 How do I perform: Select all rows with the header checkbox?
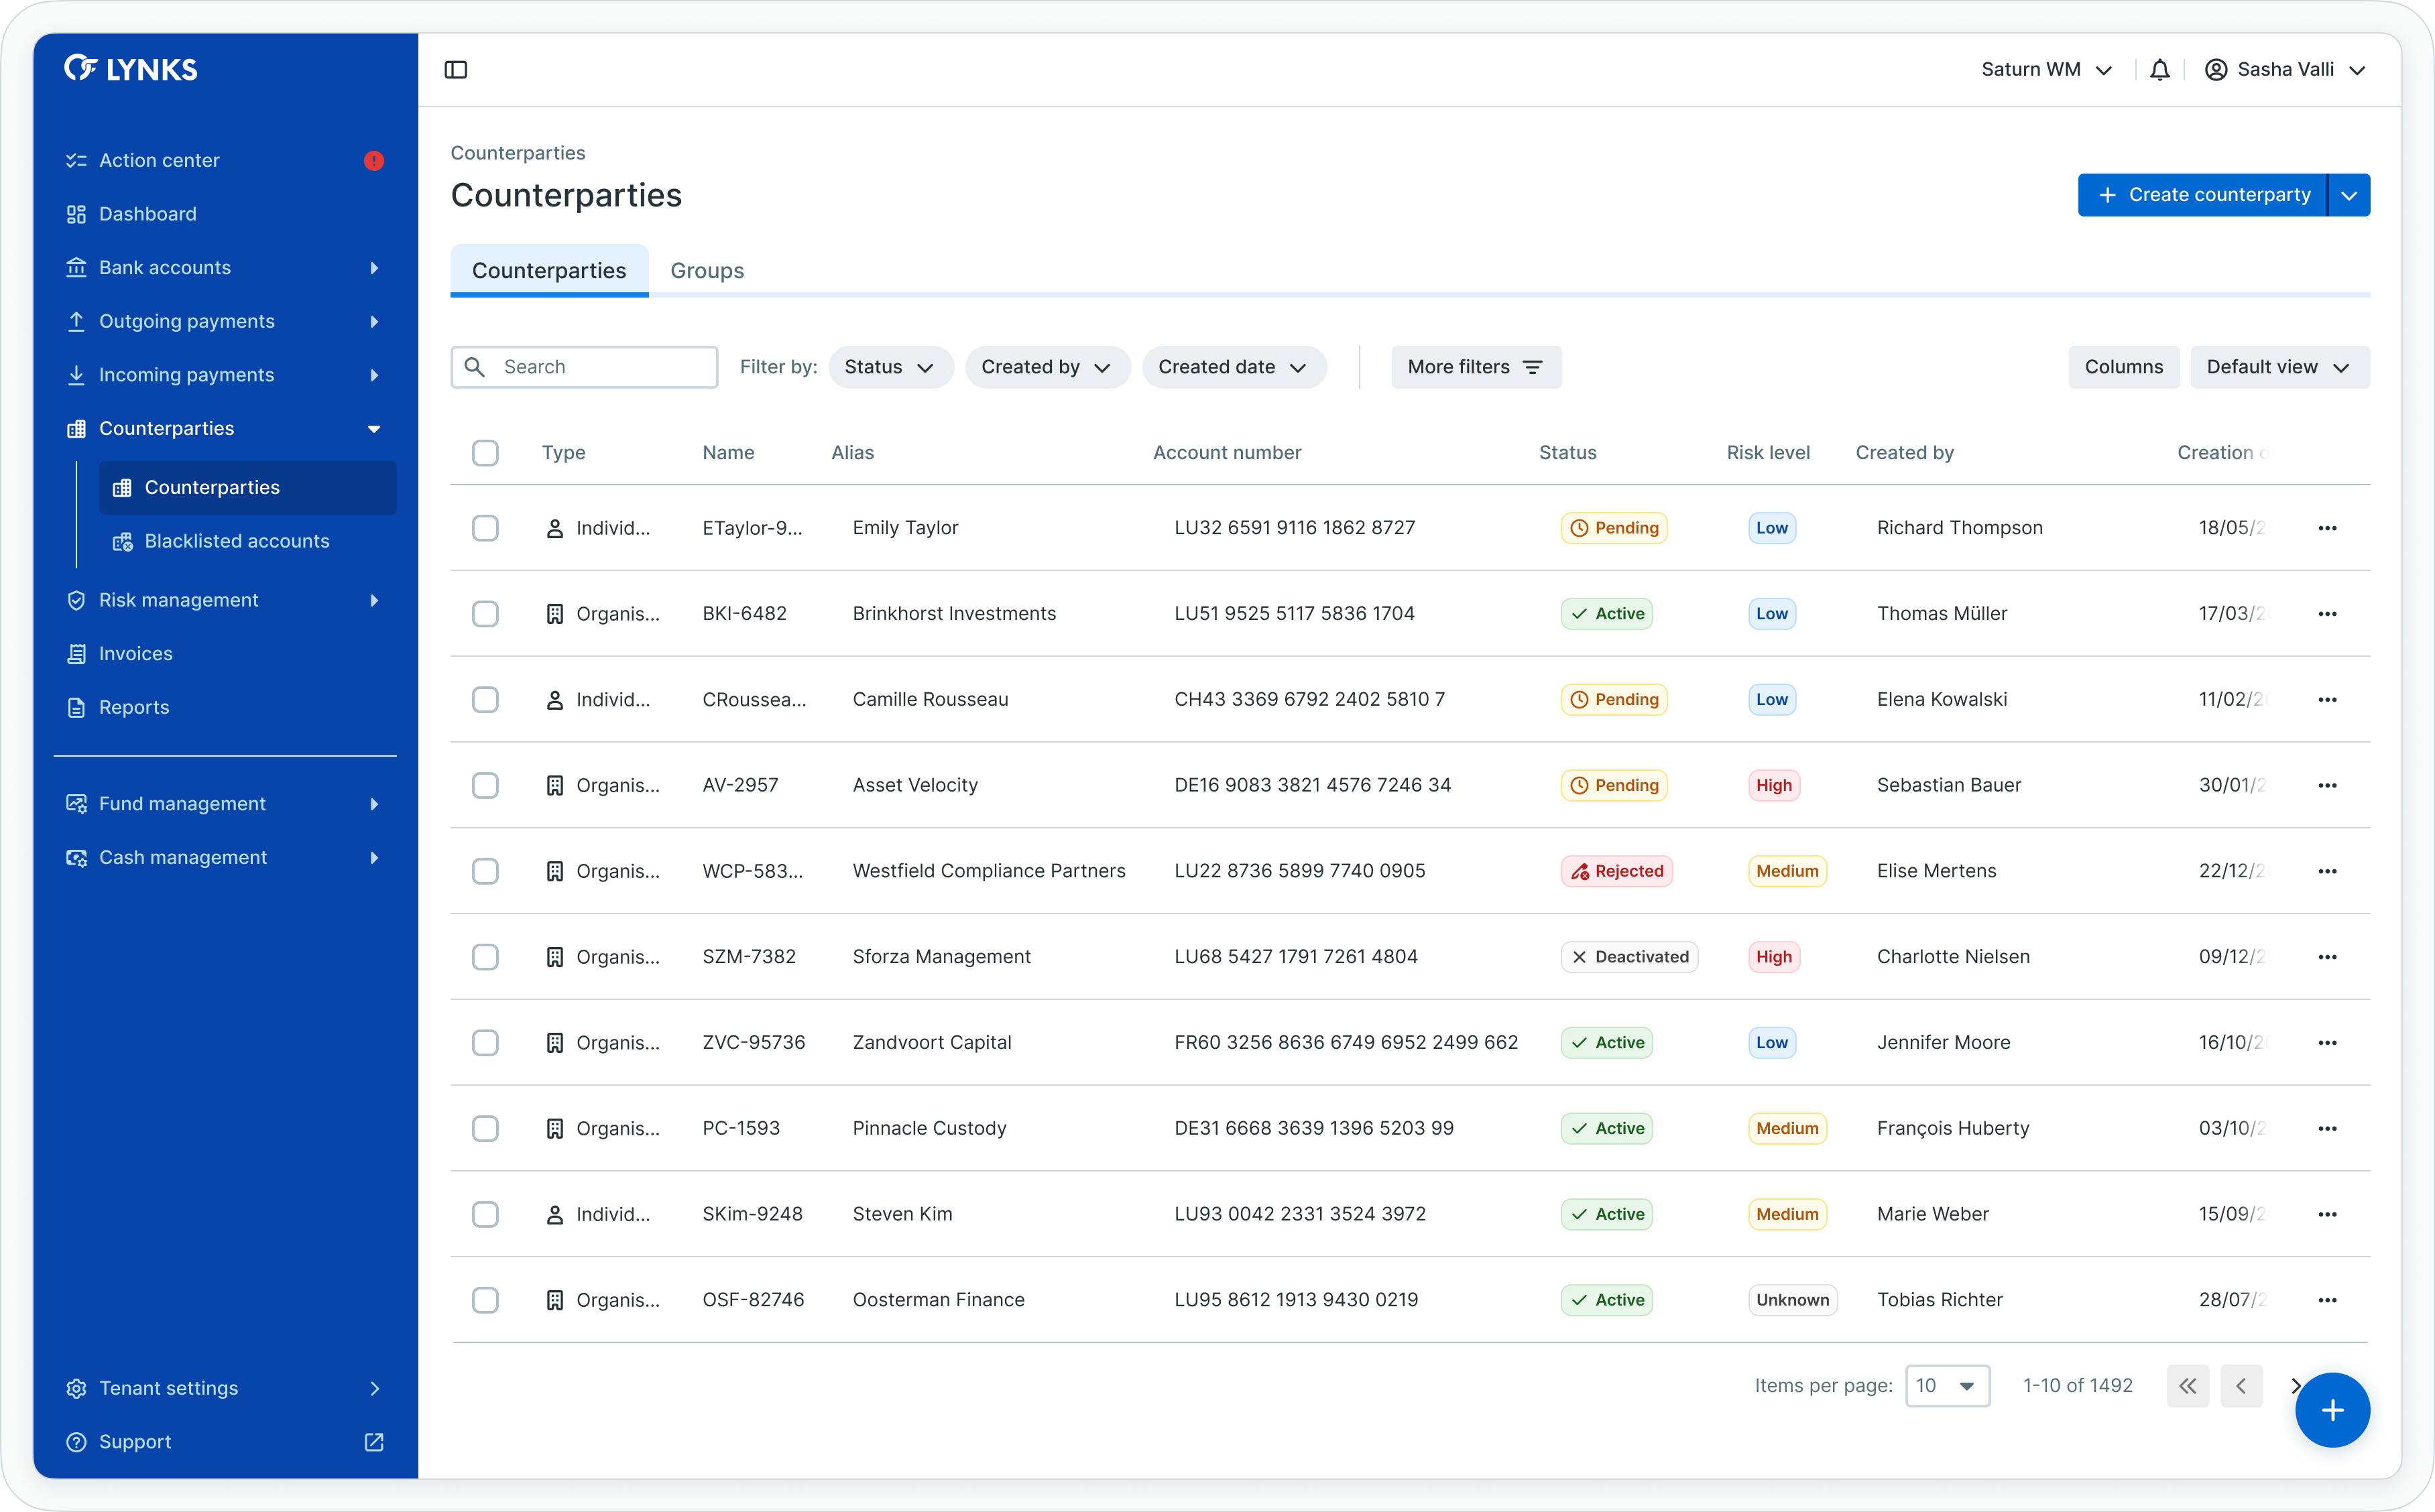pos(485,453)
